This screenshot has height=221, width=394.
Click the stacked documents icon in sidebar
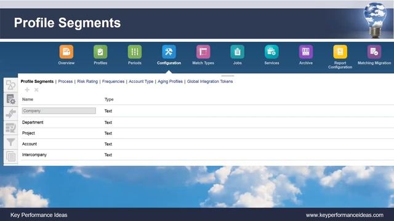click(x=11, y=157)
